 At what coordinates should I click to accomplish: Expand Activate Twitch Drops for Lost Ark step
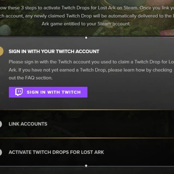(x=56, y=152)
